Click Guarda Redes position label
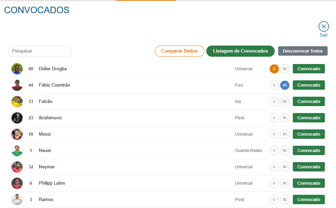This screenshot has width=336, height=208. [x=249, y=151]
